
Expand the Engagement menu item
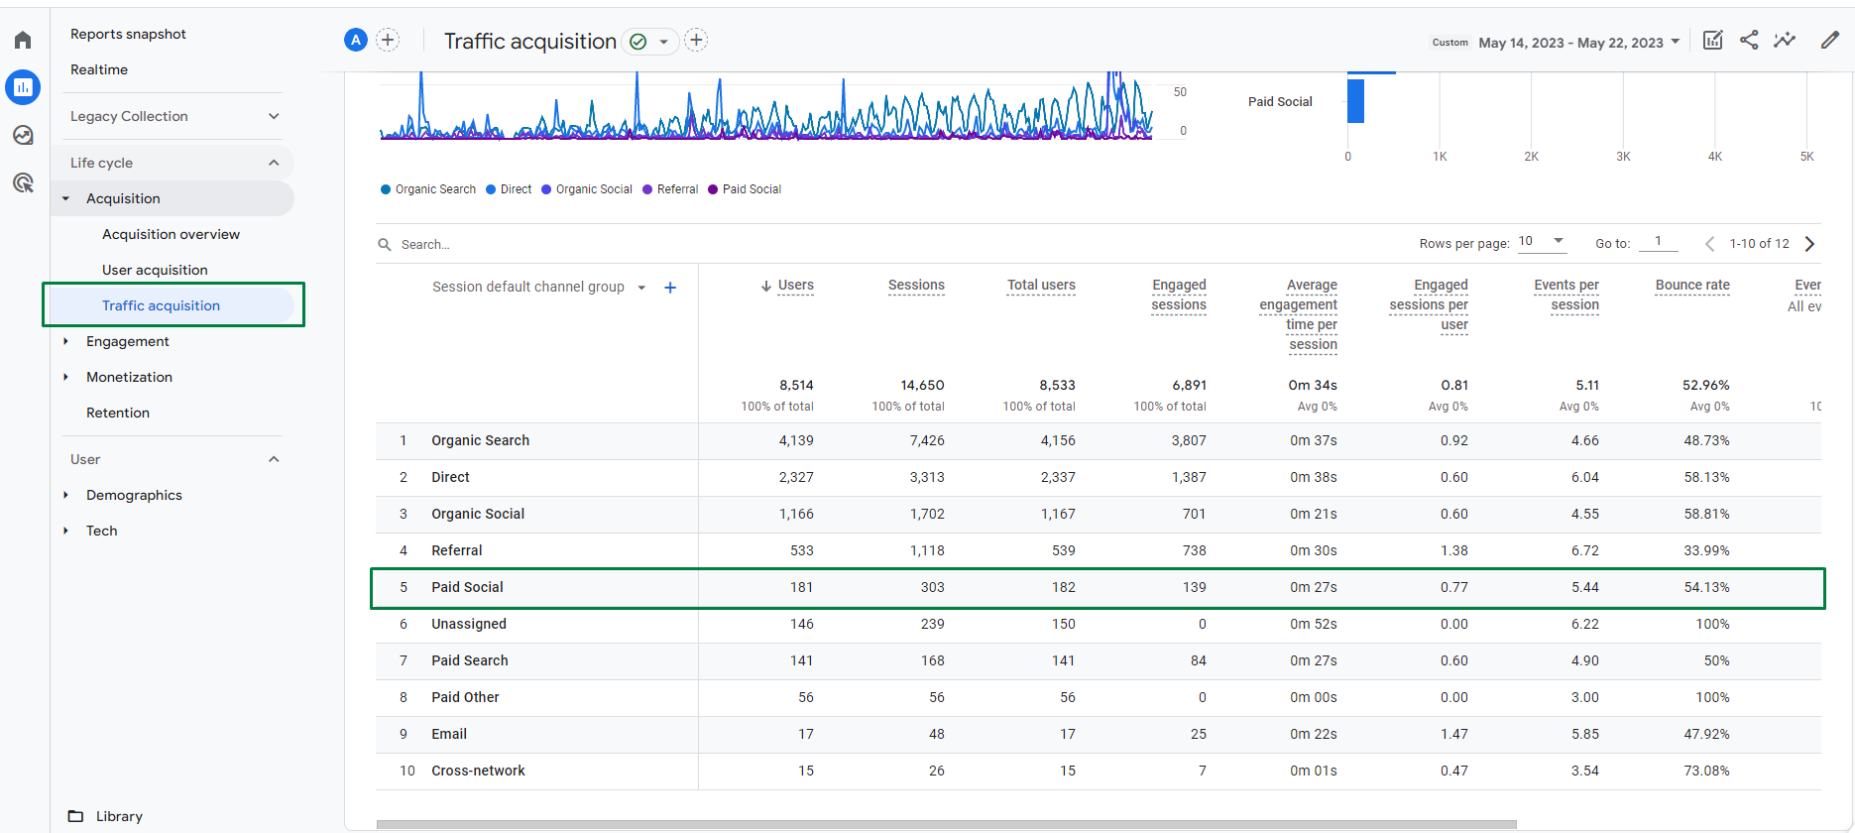tap(127, 341)
